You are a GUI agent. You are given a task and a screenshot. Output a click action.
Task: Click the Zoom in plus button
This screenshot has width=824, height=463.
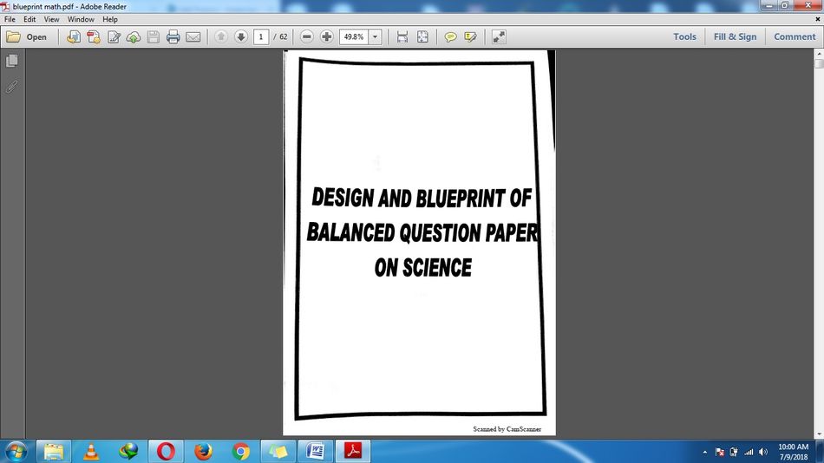coord(327,37)
